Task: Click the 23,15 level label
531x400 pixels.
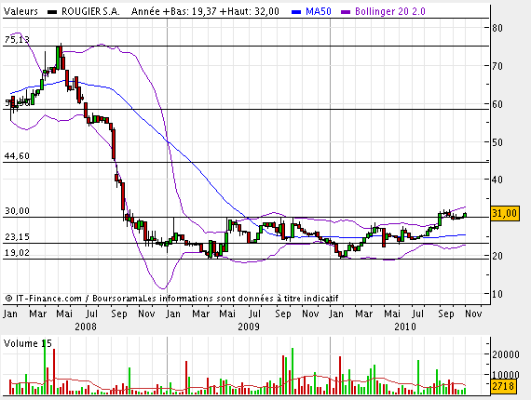Action: pyautogui.click(x=17, y=237)
